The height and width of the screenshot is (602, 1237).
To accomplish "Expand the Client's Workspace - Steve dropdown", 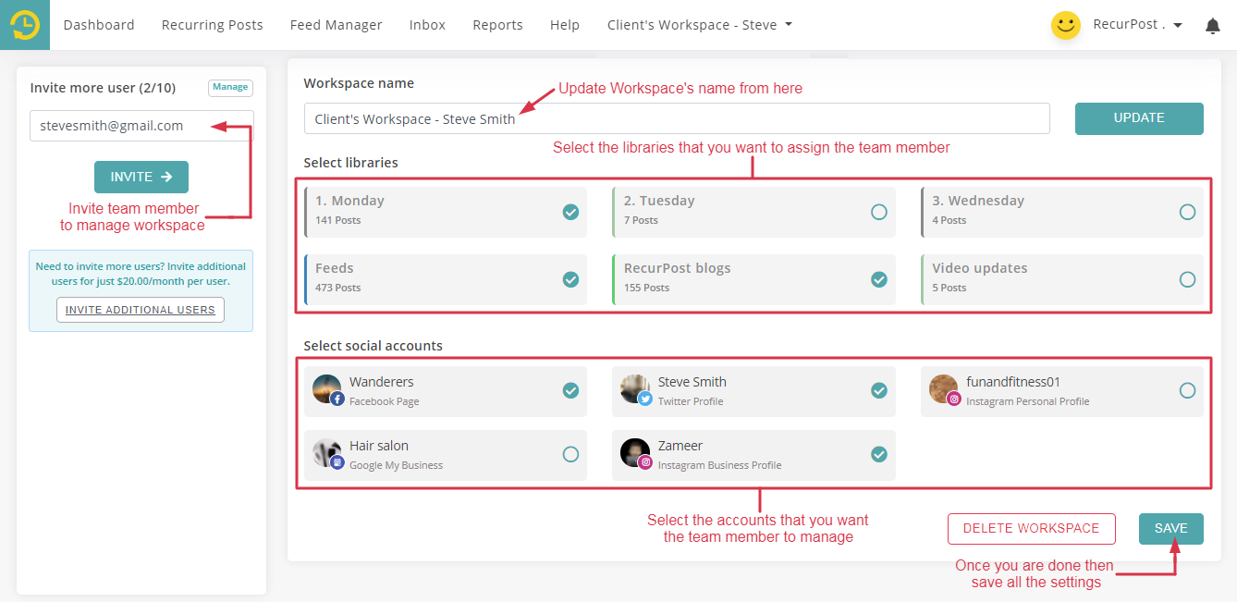I will (x=699, y=25).
